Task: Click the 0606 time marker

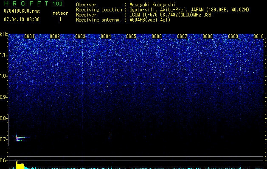Action: (x=157, y=36)
